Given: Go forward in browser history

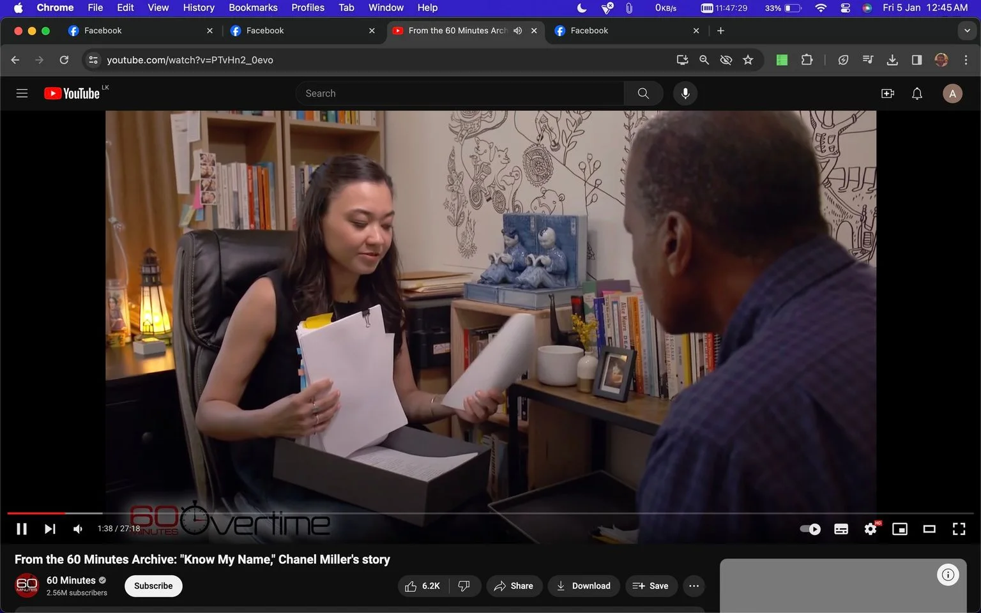Looking at the screenshot, I should [40, 59].
